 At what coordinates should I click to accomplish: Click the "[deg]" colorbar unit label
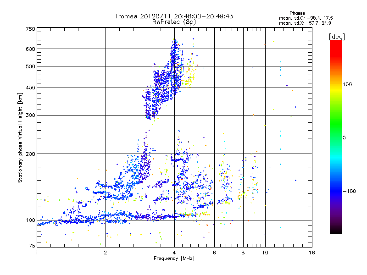(x=337, y=37)
